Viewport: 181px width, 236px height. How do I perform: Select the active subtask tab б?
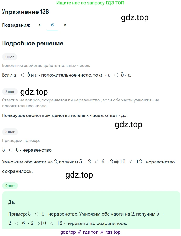52,25
